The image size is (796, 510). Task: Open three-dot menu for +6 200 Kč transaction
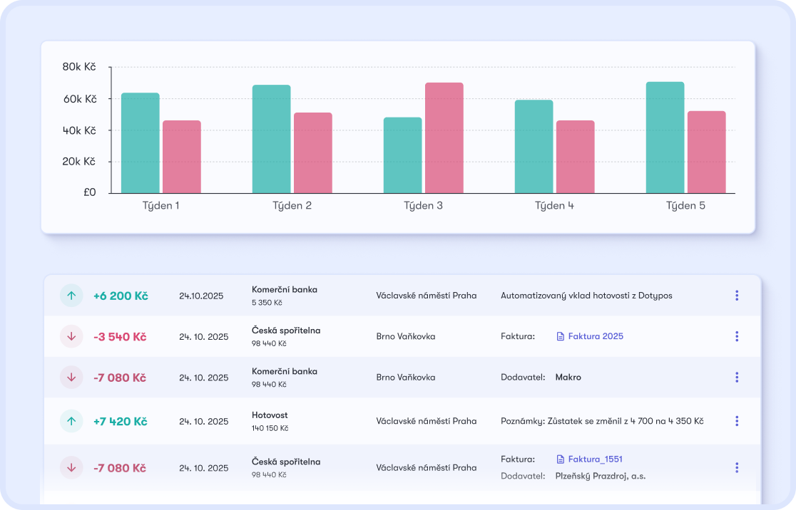737,296
